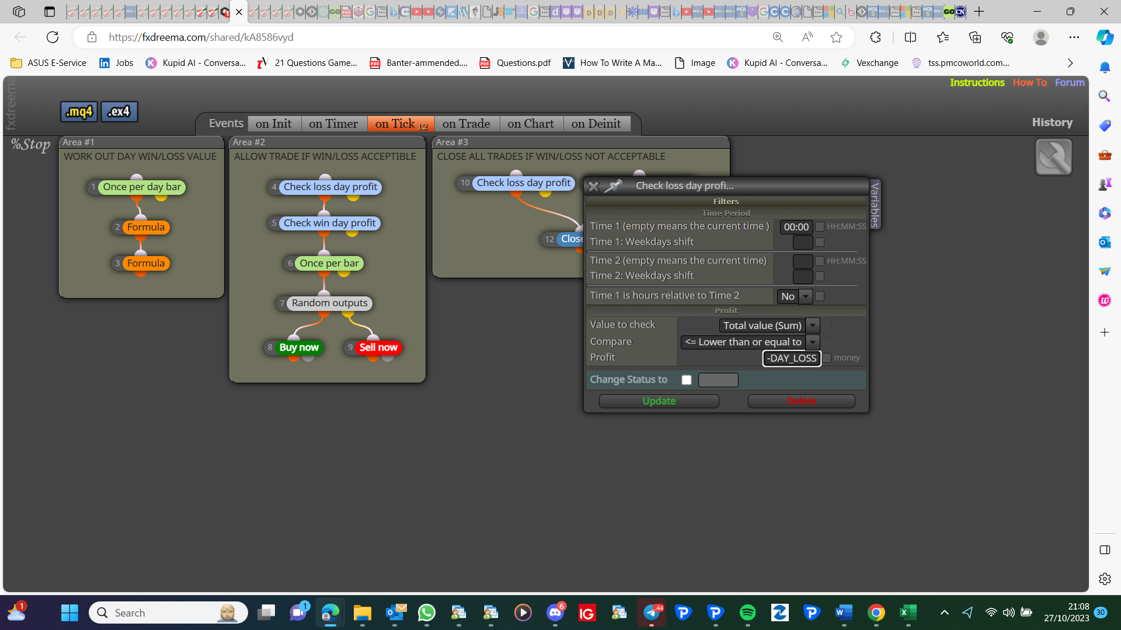
Task: Open Edge sidebar search icon
Action: pyautogui.click(x=1104, y=96)
